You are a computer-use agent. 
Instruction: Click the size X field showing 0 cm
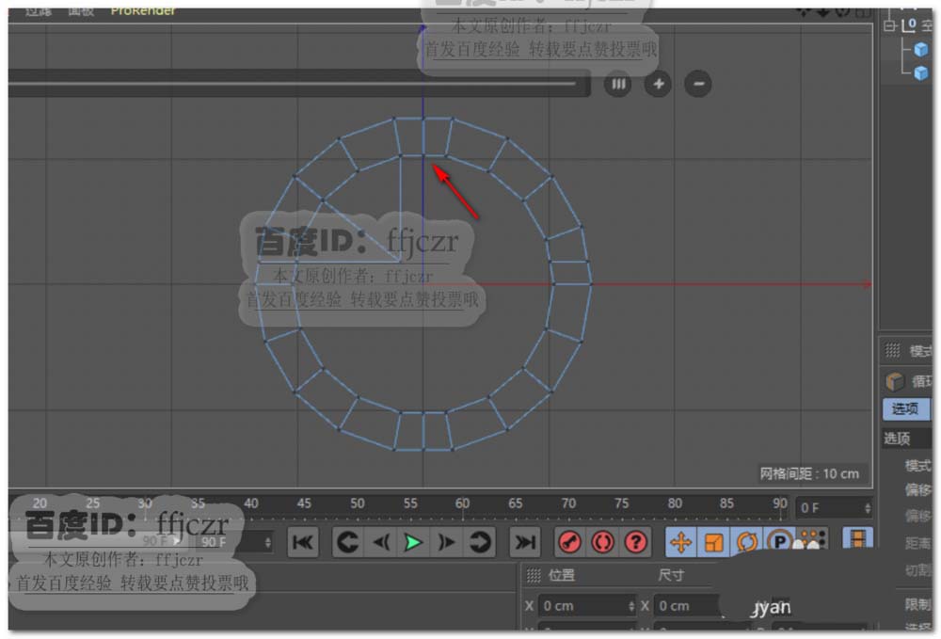click(x=687, y=606)
